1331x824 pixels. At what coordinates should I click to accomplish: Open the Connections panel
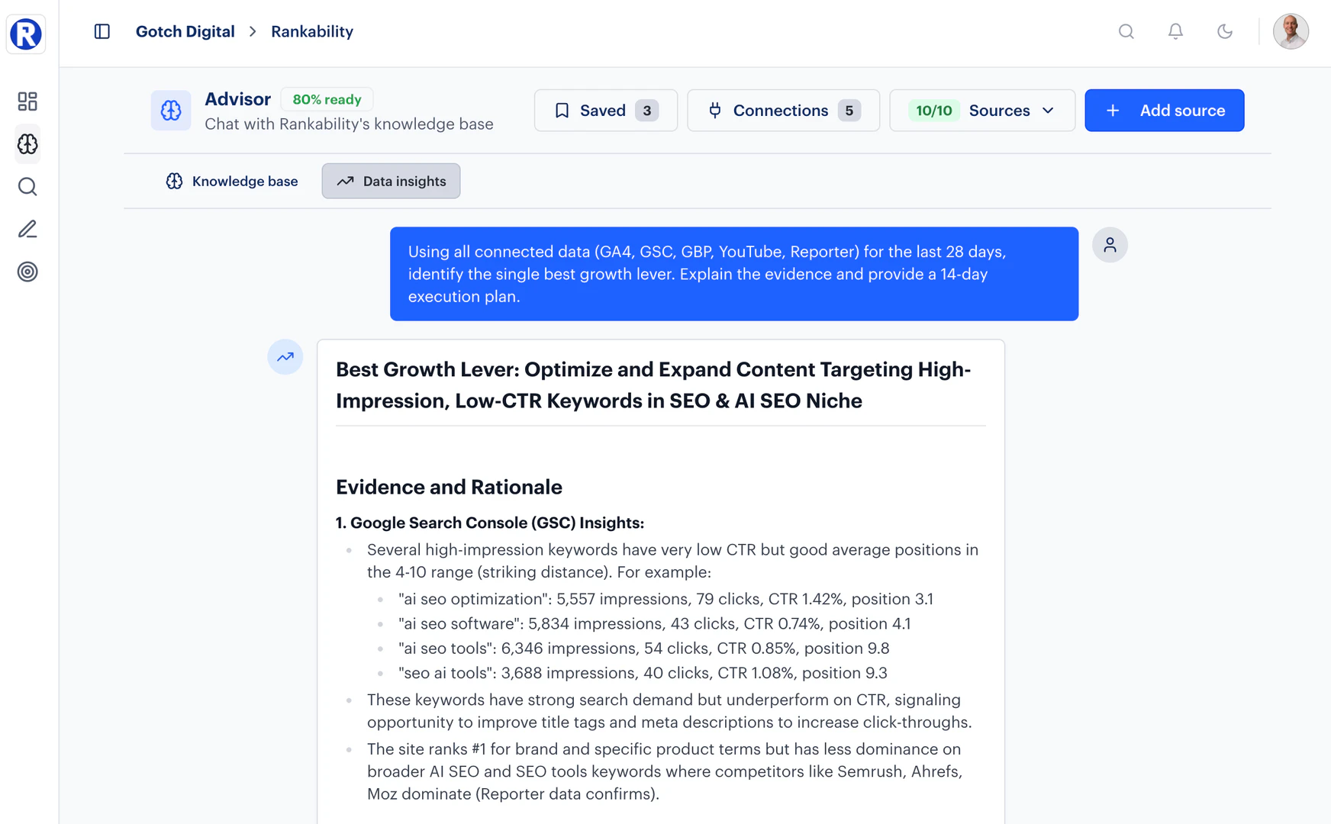point(783,111)
